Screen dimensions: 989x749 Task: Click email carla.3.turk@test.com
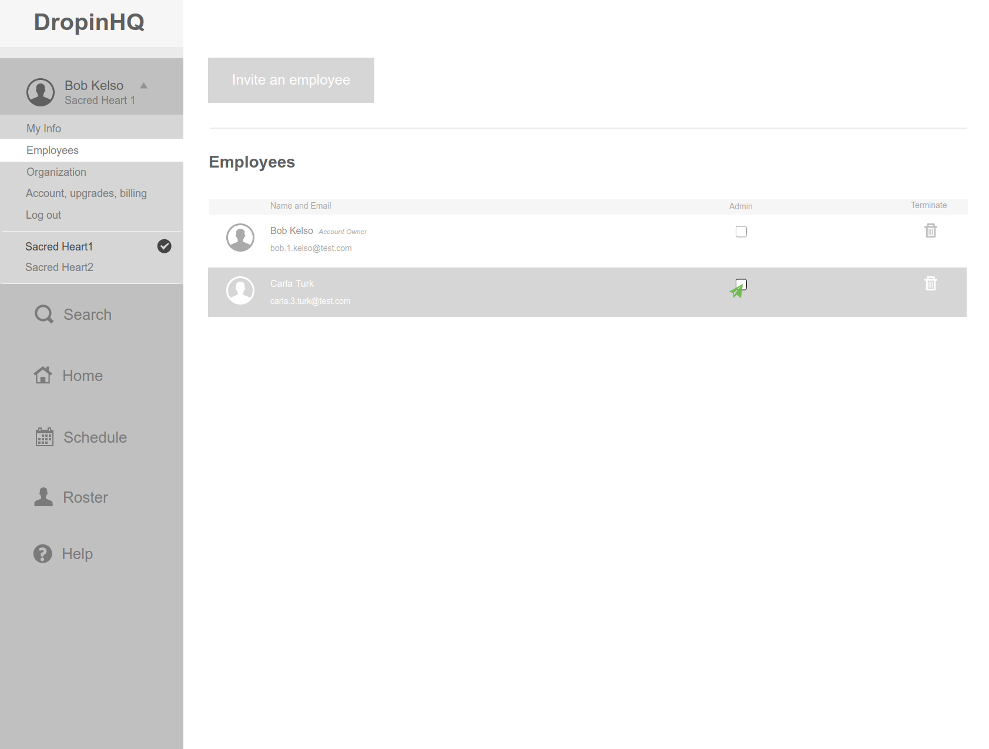(x=310, y=301)
